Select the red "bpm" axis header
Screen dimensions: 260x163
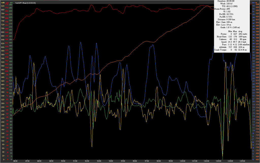(x=7, y=3)
